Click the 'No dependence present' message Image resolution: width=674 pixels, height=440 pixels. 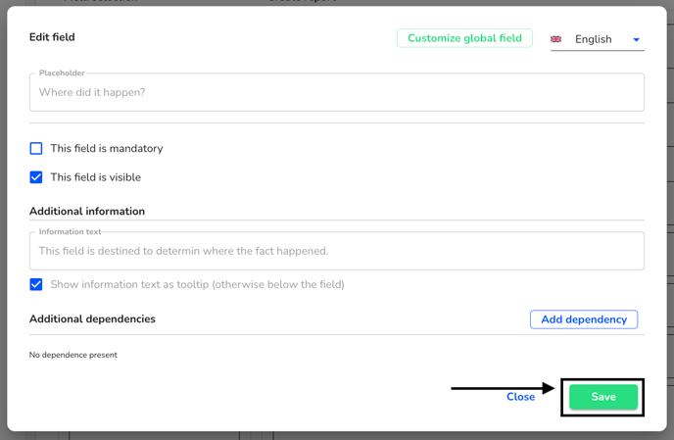[73, 355]
